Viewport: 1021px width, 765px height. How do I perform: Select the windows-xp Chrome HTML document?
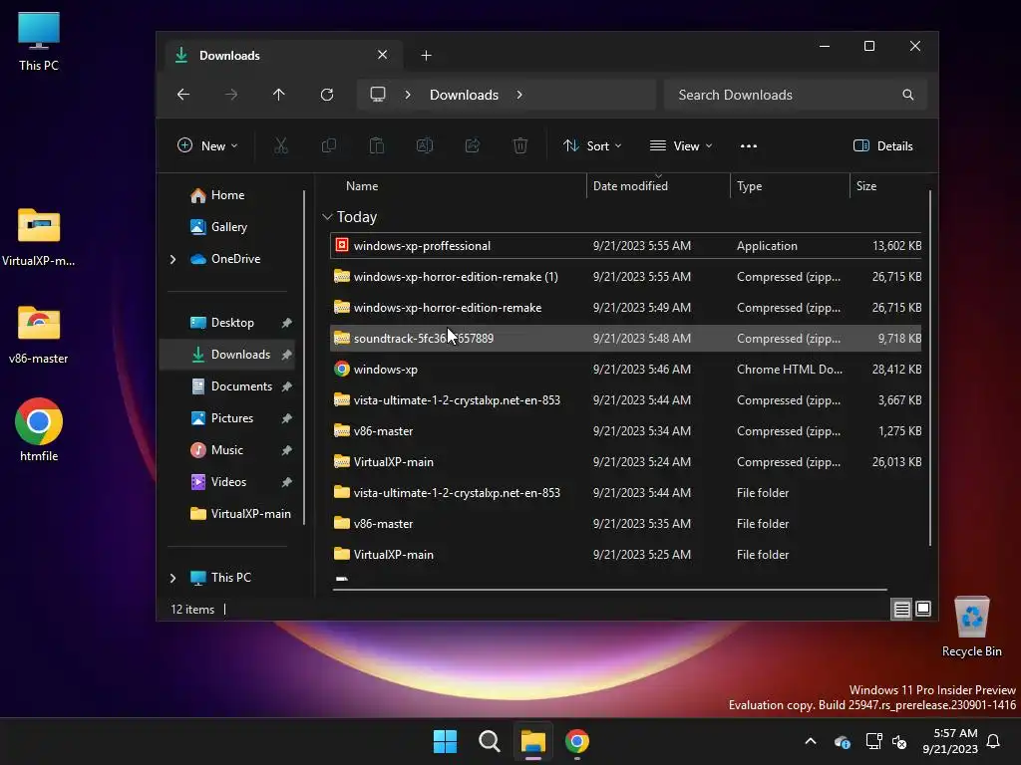pyautogui.click(x=625, y=370)
